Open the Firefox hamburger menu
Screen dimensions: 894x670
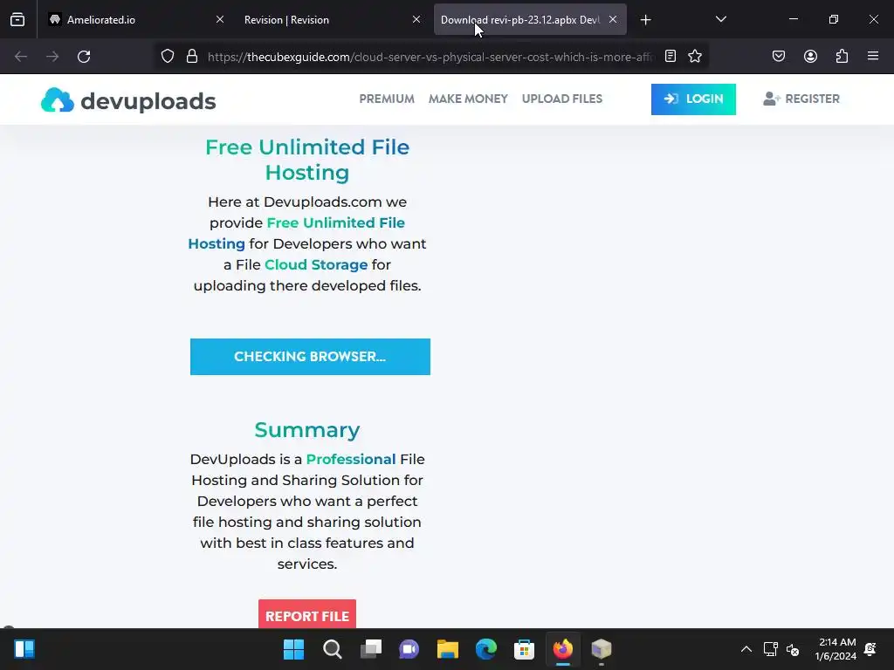click(873, 57)
